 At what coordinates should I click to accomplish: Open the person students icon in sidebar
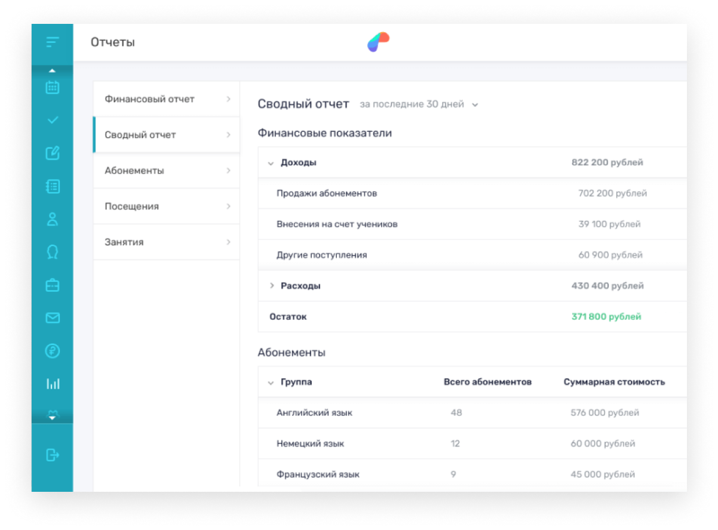click(x=53, y=219)
